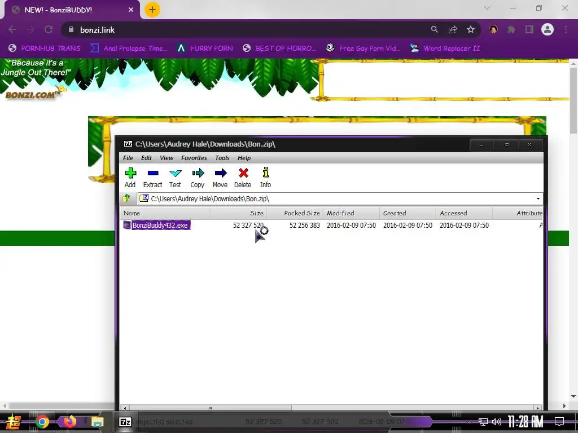Click the page vertical scrollbar thumb
The image size is (578, 433).
573,100
